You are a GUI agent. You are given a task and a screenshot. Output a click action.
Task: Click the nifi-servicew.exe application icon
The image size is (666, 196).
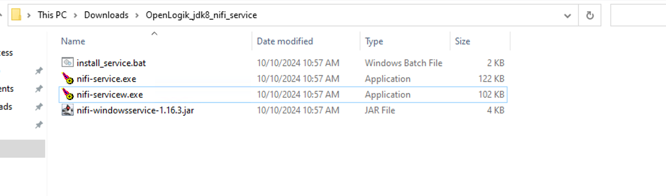pos(67,94)
